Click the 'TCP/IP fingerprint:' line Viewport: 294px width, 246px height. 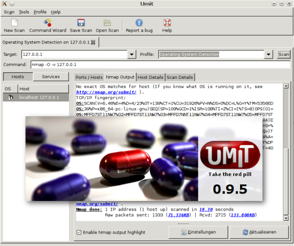101,98
